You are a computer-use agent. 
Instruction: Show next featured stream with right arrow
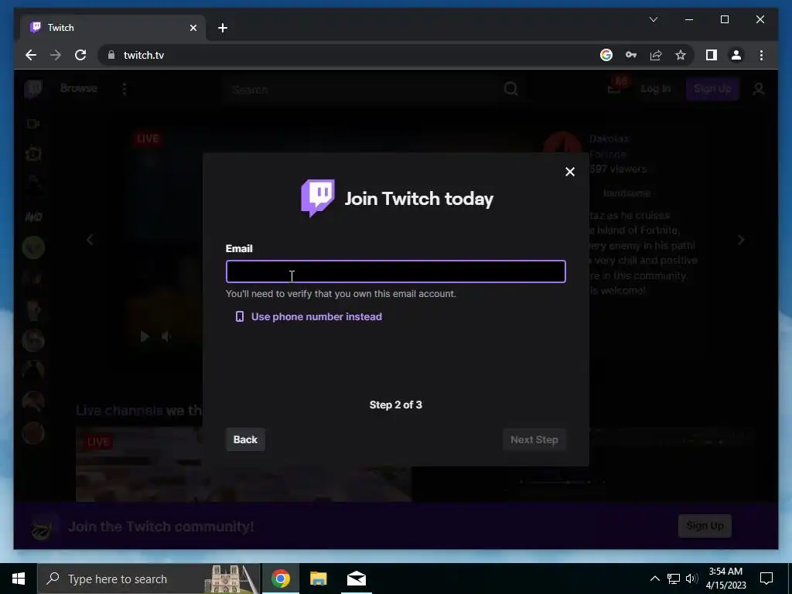pyautogui.click(x=741, y=240)
